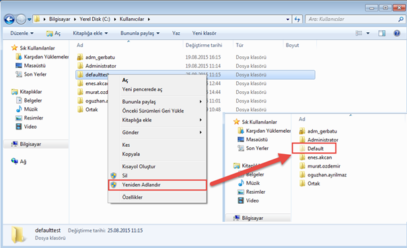This screenshot has width=407, height=248.
Task: Select Bilgisayar in left navigation pane
Action: point(26,144)
